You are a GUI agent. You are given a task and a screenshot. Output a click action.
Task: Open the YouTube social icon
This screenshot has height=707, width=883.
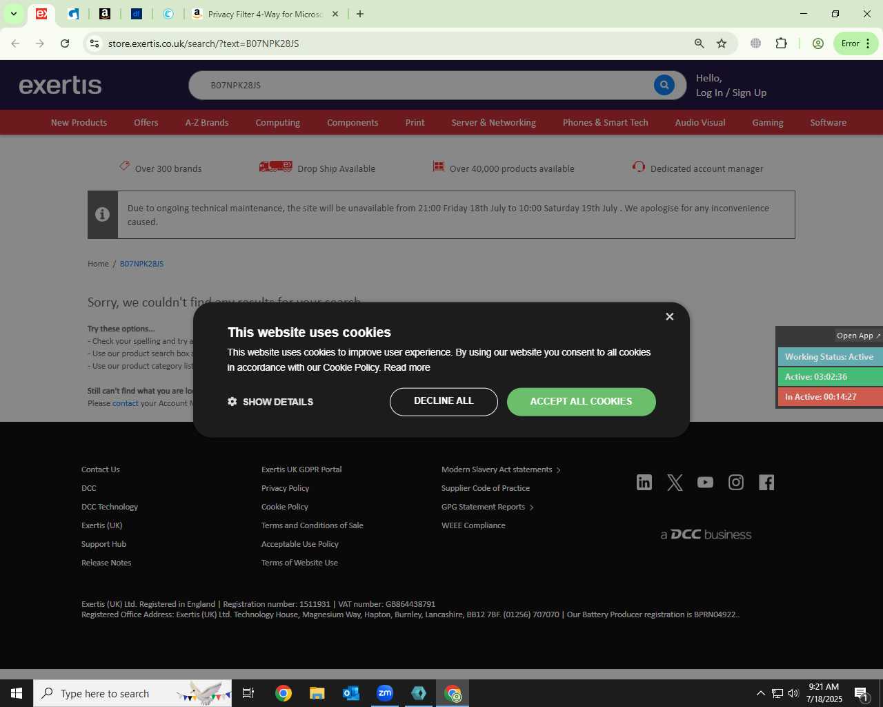click(x=705, y=482)
